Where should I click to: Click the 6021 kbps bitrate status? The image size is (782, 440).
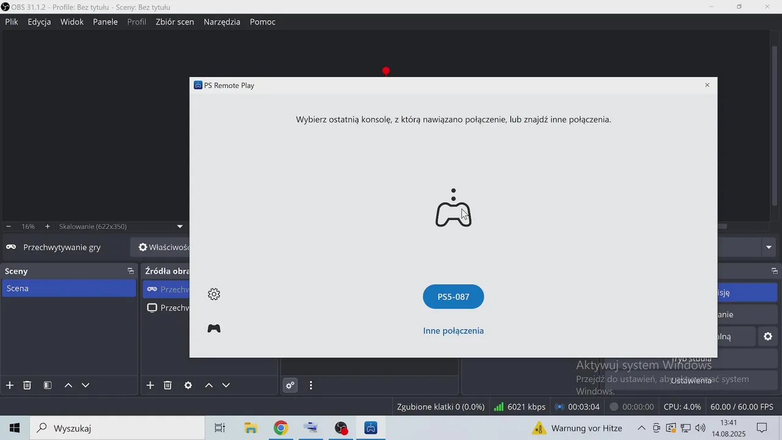coord(519,407)
